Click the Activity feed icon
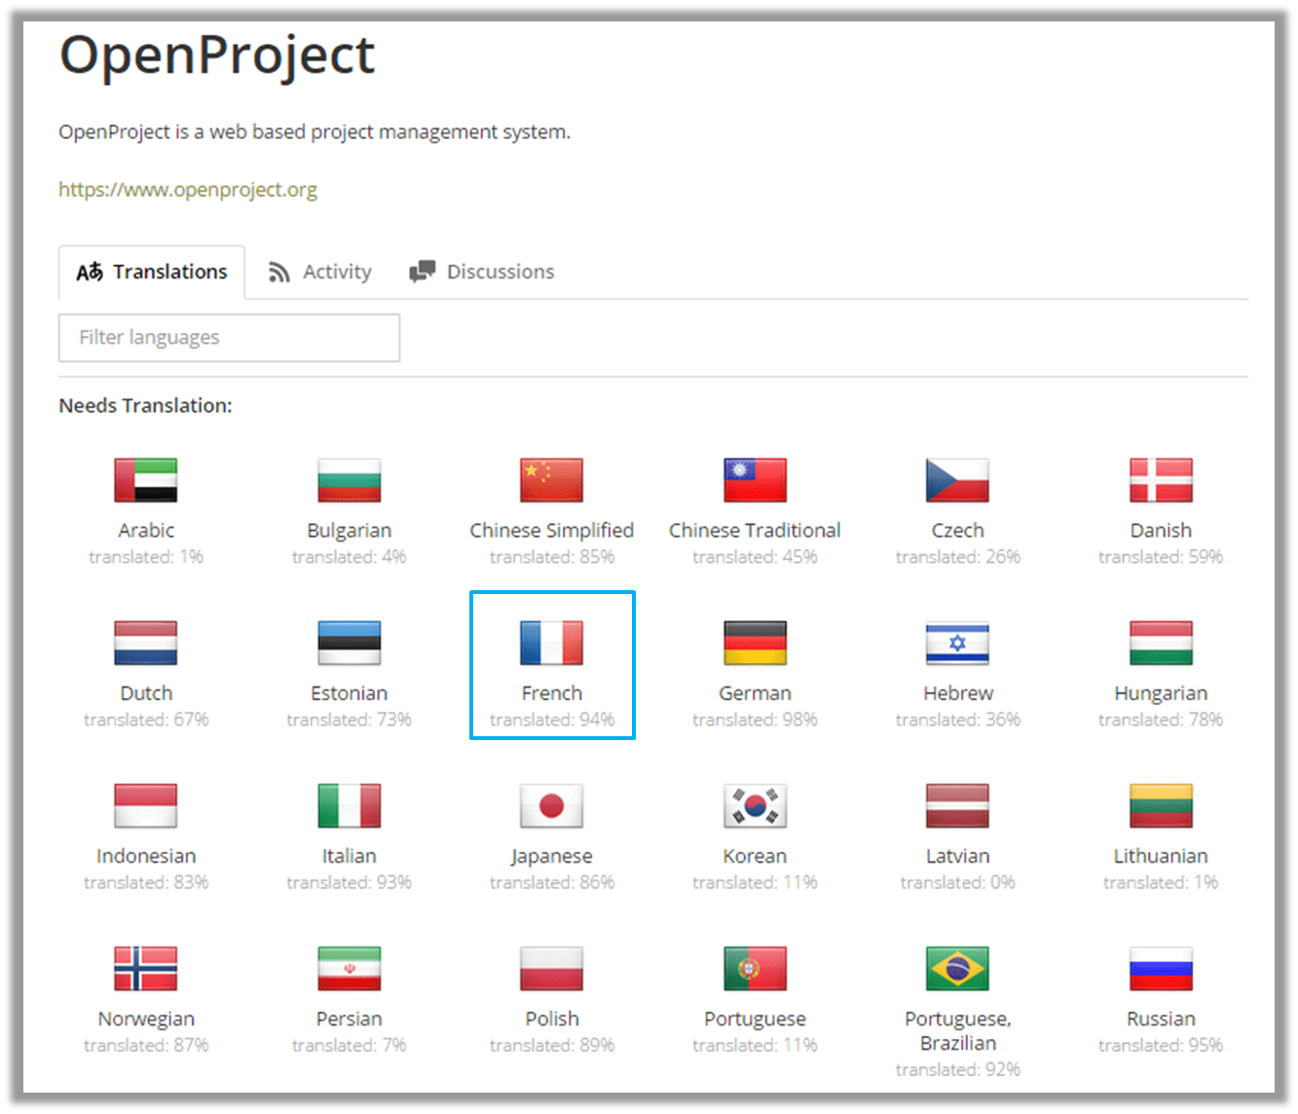This screenshot has width=1298, height=1114. [x=280, y=271]
